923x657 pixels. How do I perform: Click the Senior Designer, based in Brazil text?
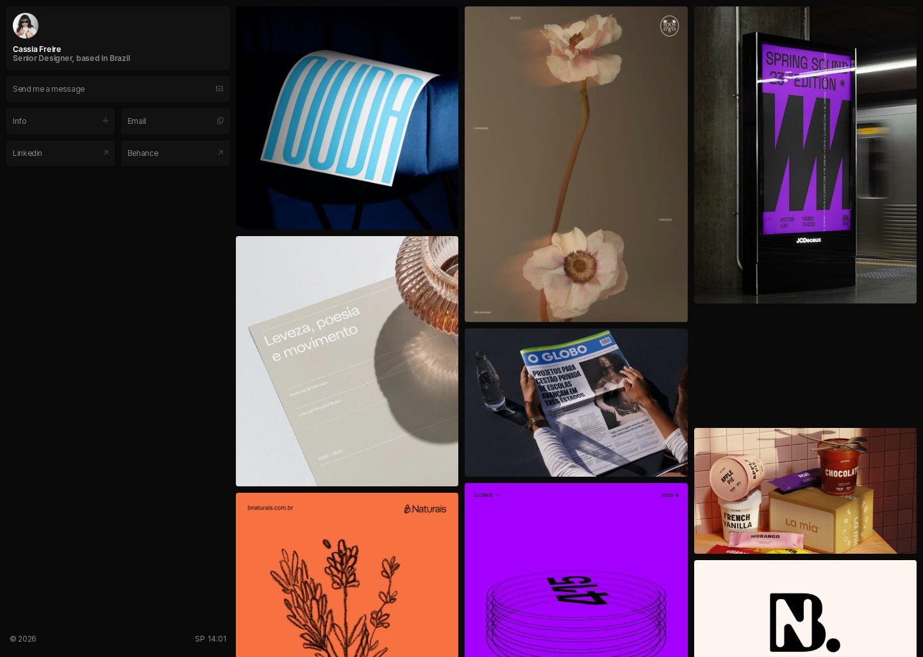pos(71,58)
